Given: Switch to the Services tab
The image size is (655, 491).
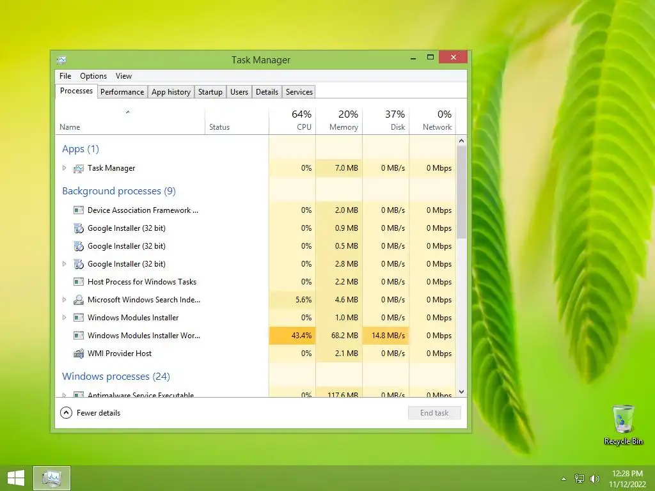Looking at the screenshot, I should (299, 92).
